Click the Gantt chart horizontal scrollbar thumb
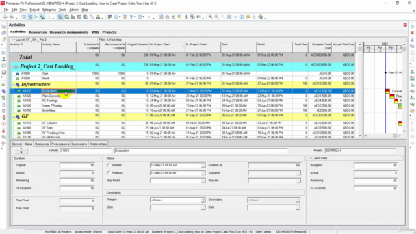The height and width of the screenshot is (234, 416). point(395,136)
